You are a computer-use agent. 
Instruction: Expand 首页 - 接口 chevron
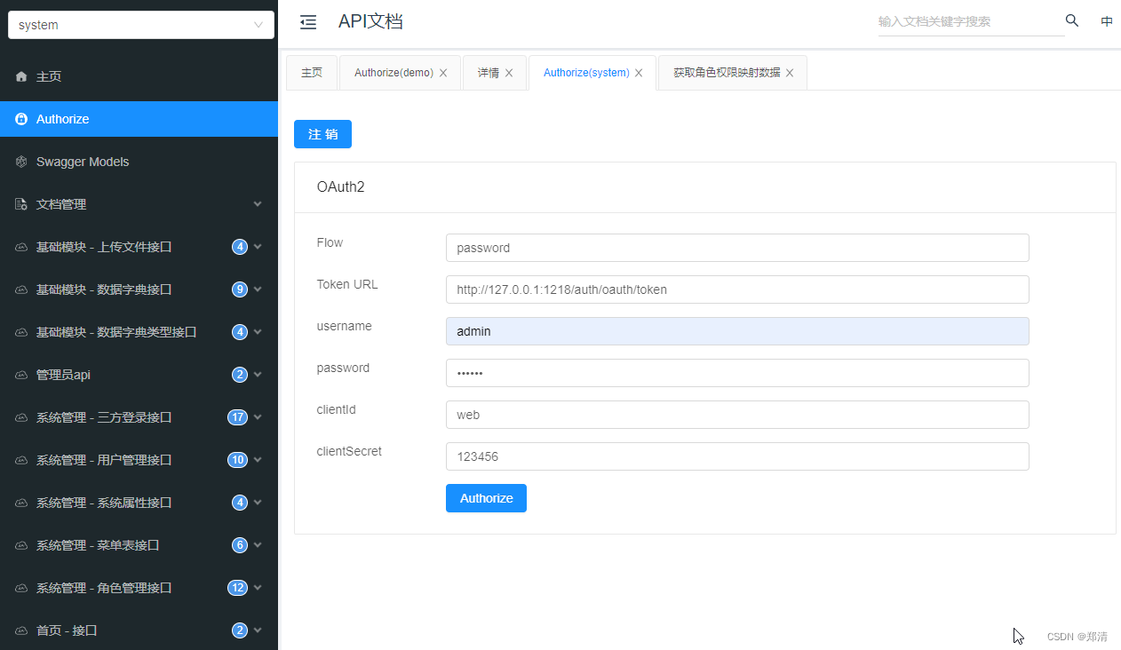tap(258, 630)
